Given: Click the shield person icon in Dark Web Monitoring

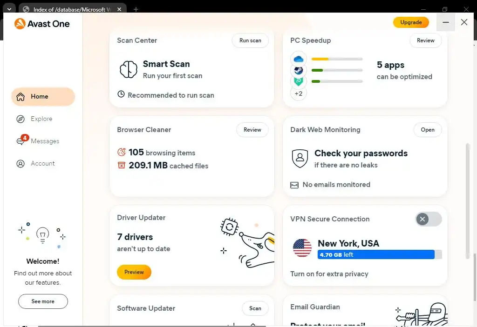Looking at the screenshot, I should click(x=300, y=158).
